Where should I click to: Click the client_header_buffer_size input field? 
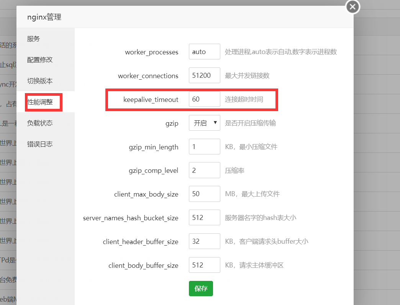[x=204, y=241]
